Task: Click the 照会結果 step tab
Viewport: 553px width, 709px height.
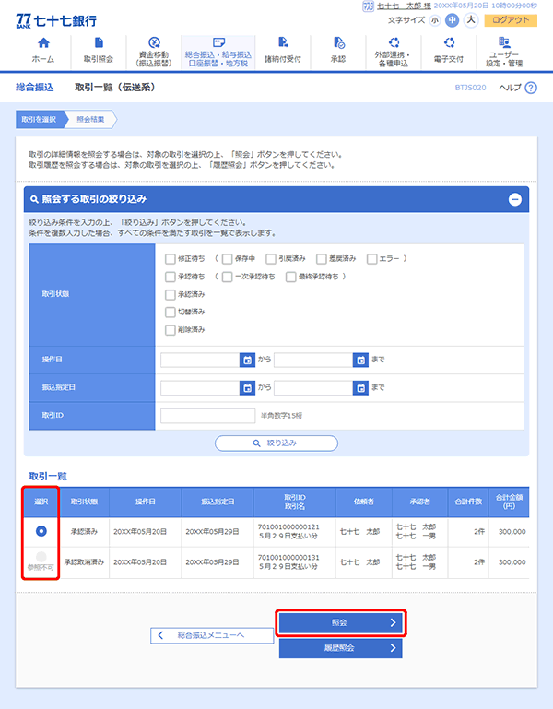Action: 90,119
